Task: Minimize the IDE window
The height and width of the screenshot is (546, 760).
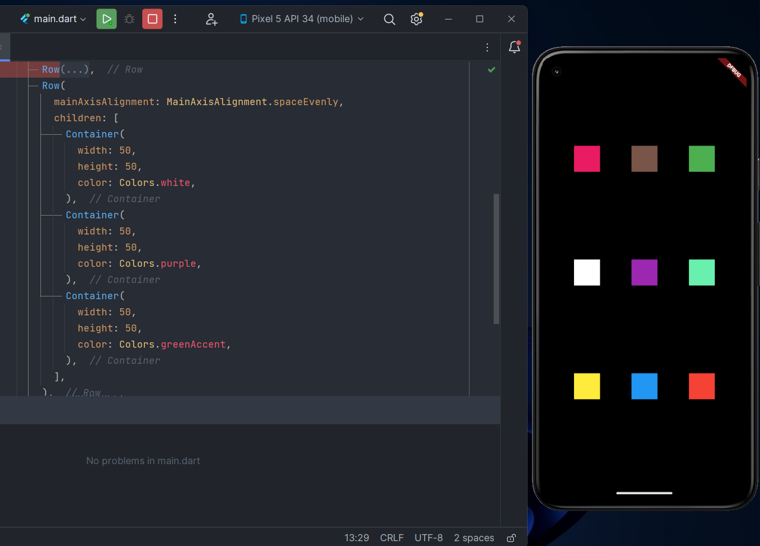Action: click(448, 19)
